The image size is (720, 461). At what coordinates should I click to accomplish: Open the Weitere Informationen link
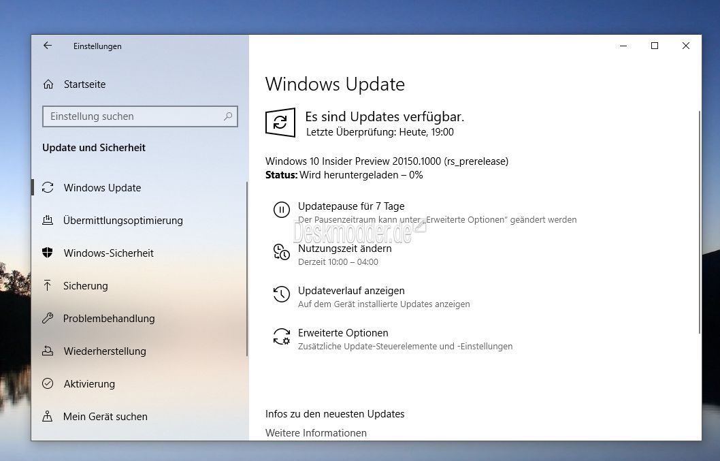(x=316, y=433)
